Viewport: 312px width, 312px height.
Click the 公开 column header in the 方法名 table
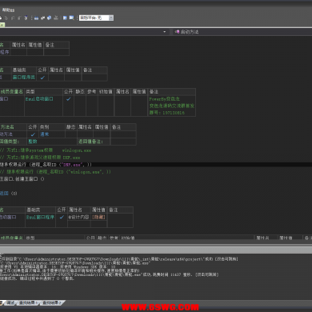click(33, 127)
